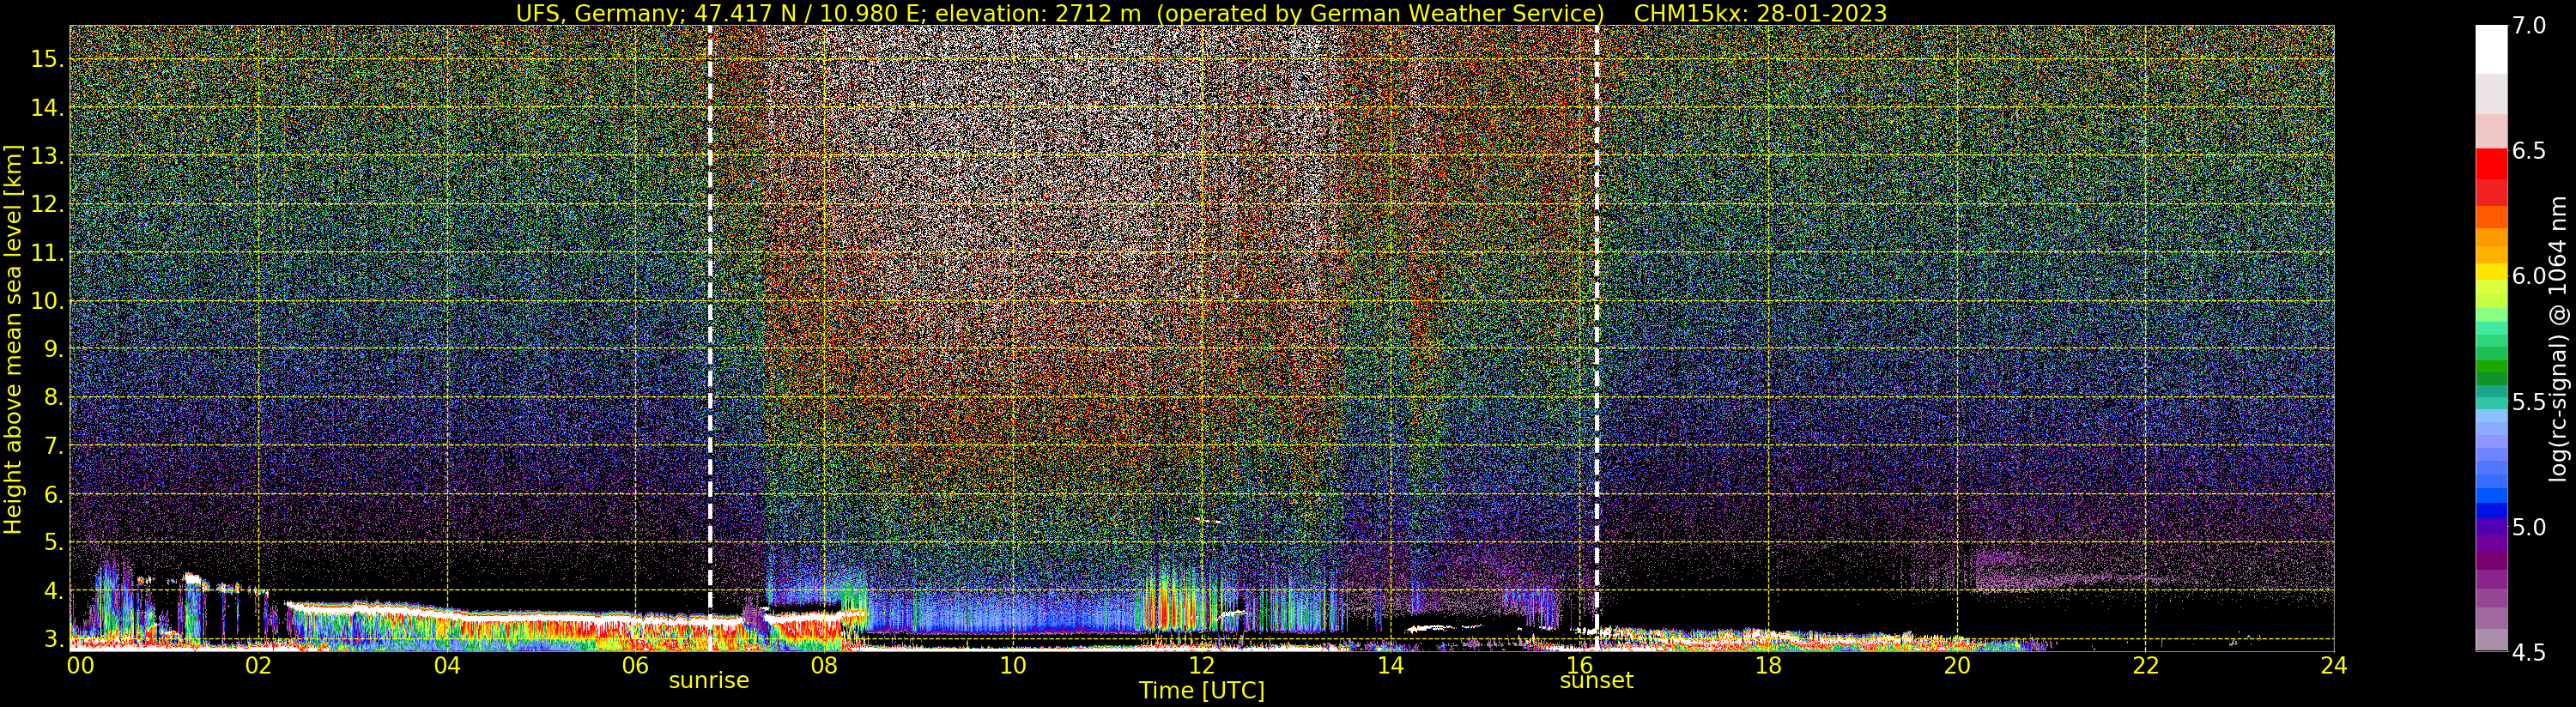This screenshot has width=2576, height=707.
Task: Click time axis tick '24'
Action: (2333, 666)
